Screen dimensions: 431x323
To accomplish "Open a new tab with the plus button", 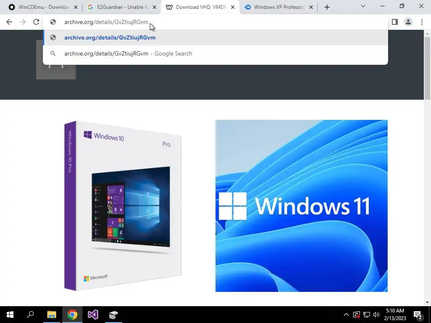I will pyautogui.click(x=327, y=7).
